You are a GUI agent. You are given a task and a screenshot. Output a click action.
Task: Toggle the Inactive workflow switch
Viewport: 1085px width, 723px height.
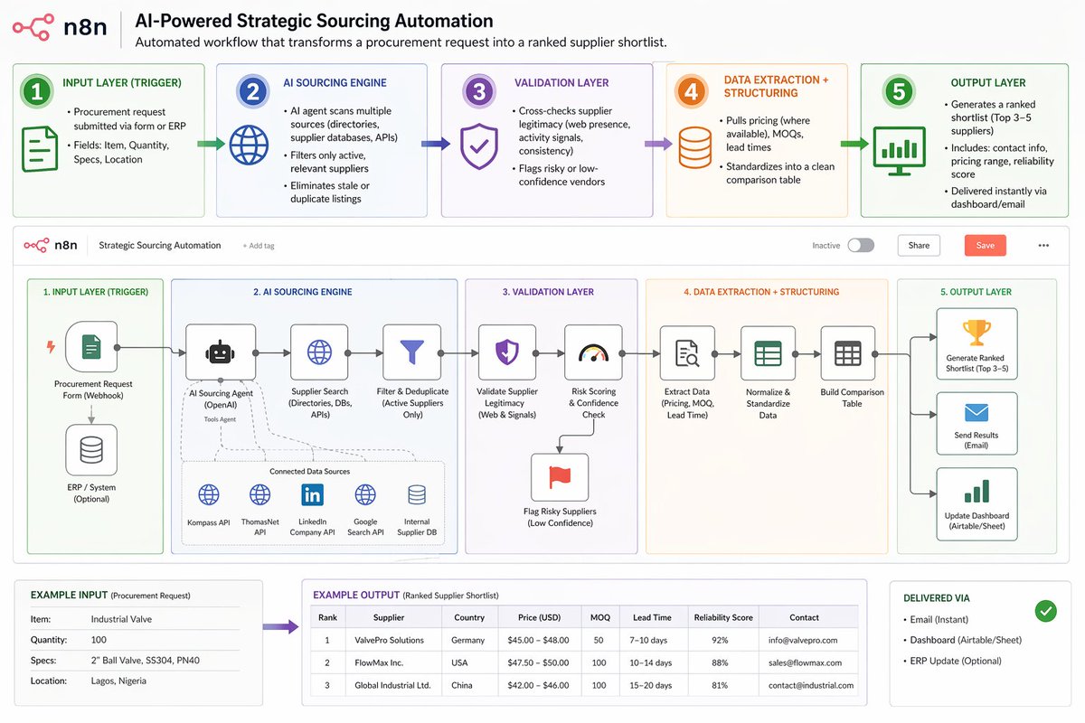tap(861, 245)
